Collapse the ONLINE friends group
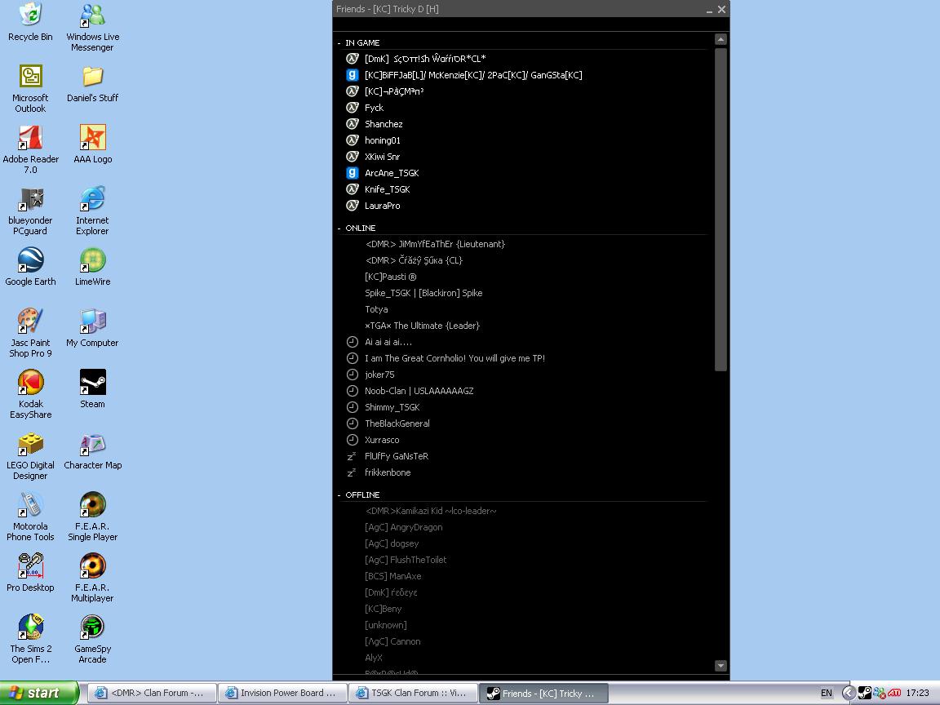This screenshot has width=940, height=705. pos(339,228)
